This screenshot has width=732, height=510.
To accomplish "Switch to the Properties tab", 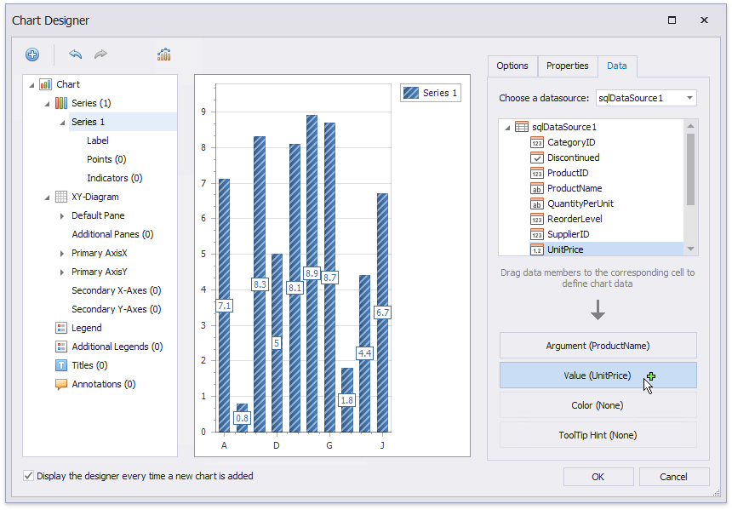I will [x=567, y=66].
